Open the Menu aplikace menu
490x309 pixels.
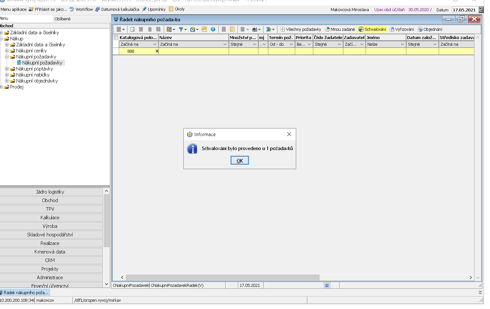click(x=13, y=9)
